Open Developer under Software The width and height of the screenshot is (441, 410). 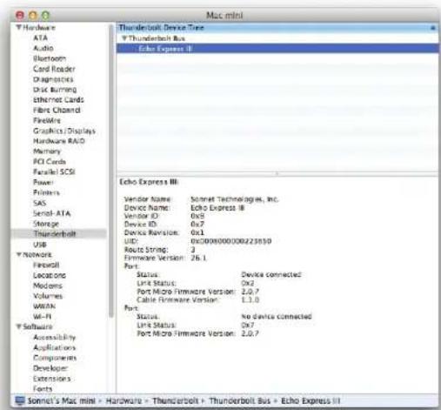50,368
